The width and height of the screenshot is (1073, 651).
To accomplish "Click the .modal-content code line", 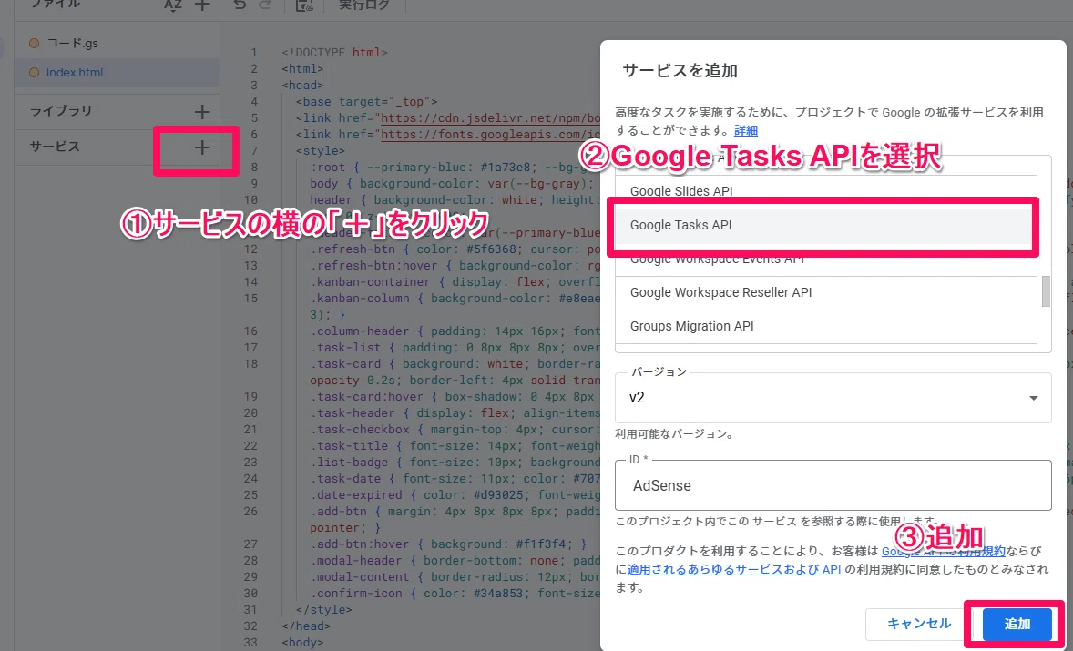I will tap(455, 577).
